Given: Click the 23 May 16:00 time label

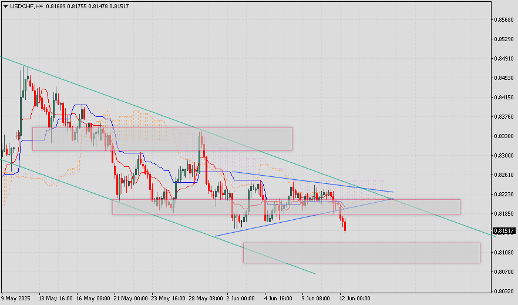Looking at the screenshot, I should [168, 299].
